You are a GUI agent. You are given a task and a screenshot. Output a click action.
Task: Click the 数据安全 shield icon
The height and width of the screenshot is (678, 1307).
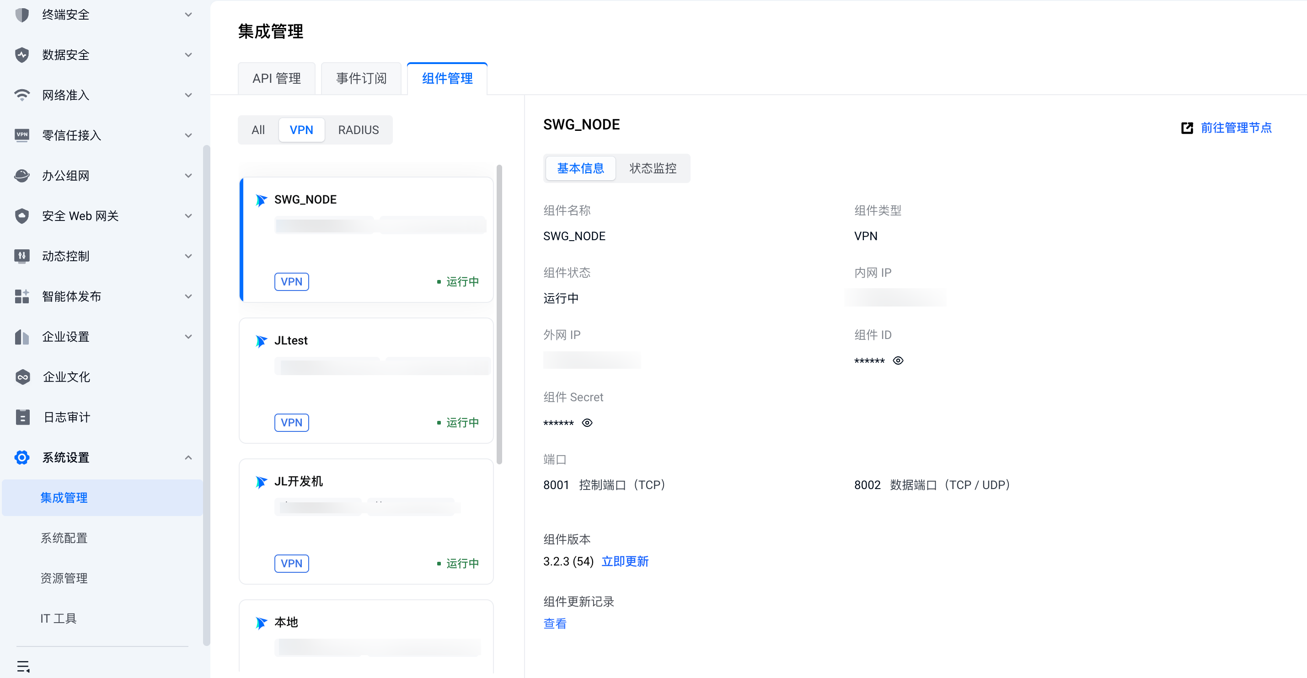pos(22,55)
